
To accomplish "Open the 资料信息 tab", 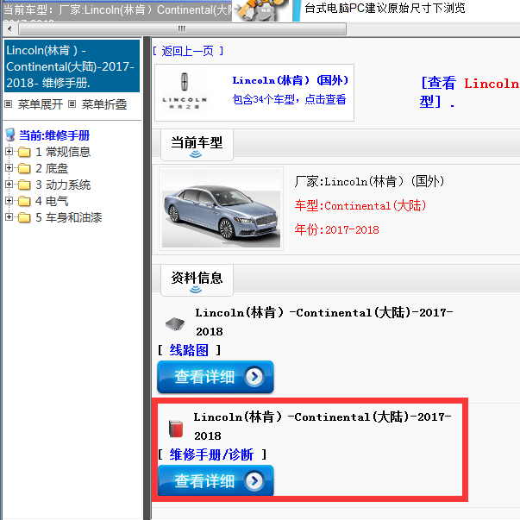I will coord(197,280).
